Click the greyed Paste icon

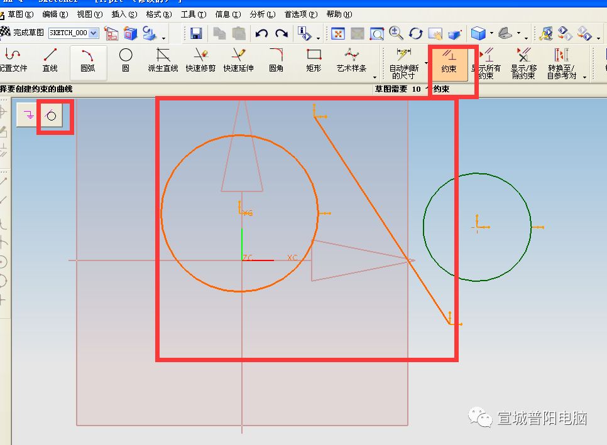(x=239, y=33)
